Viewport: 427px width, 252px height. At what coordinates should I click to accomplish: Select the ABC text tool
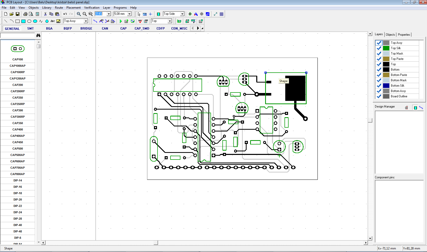point(53,21)
